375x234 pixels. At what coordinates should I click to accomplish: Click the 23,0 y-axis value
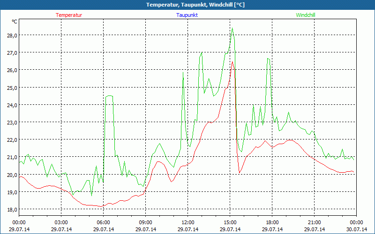12,123
